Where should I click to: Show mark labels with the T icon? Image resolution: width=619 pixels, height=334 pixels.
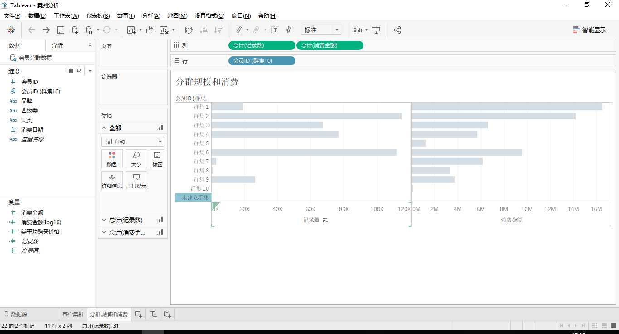[x=275, y=30]
